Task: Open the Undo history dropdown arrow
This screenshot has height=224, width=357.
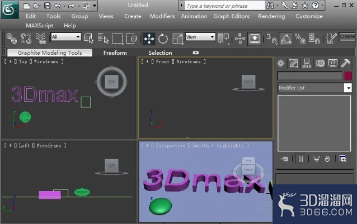Action: (x=64, y=6)
